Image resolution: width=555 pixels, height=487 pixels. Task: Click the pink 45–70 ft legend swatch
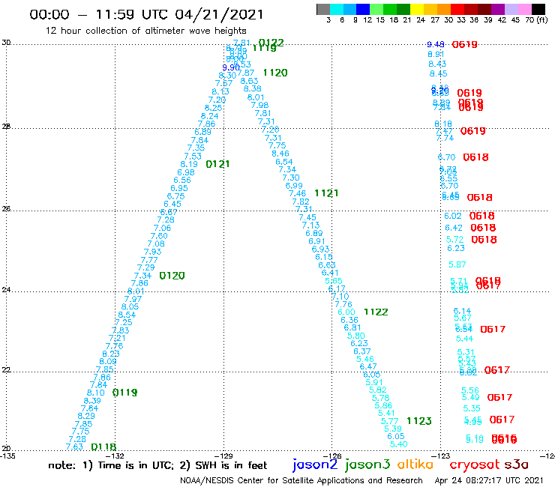pos(524,9)
